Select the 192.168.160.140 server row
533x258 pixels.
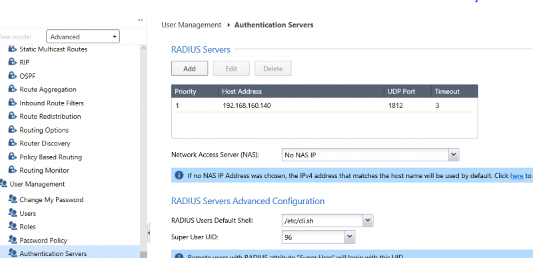[324, 106]
